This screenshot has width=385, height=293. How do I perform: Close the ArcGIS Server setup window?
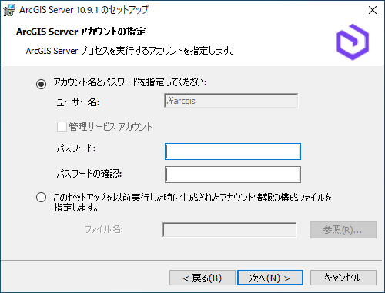coord(373,10)
